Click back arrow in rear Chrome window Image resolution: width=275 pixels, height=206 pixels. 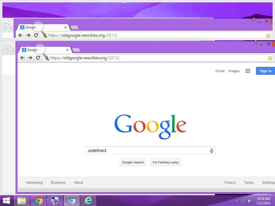[x=20, y=35]
